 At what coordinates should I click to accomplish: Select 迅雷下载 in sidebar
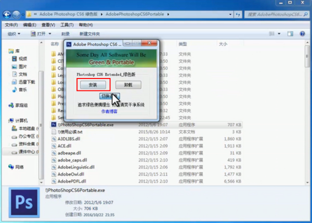click(23, 82)
